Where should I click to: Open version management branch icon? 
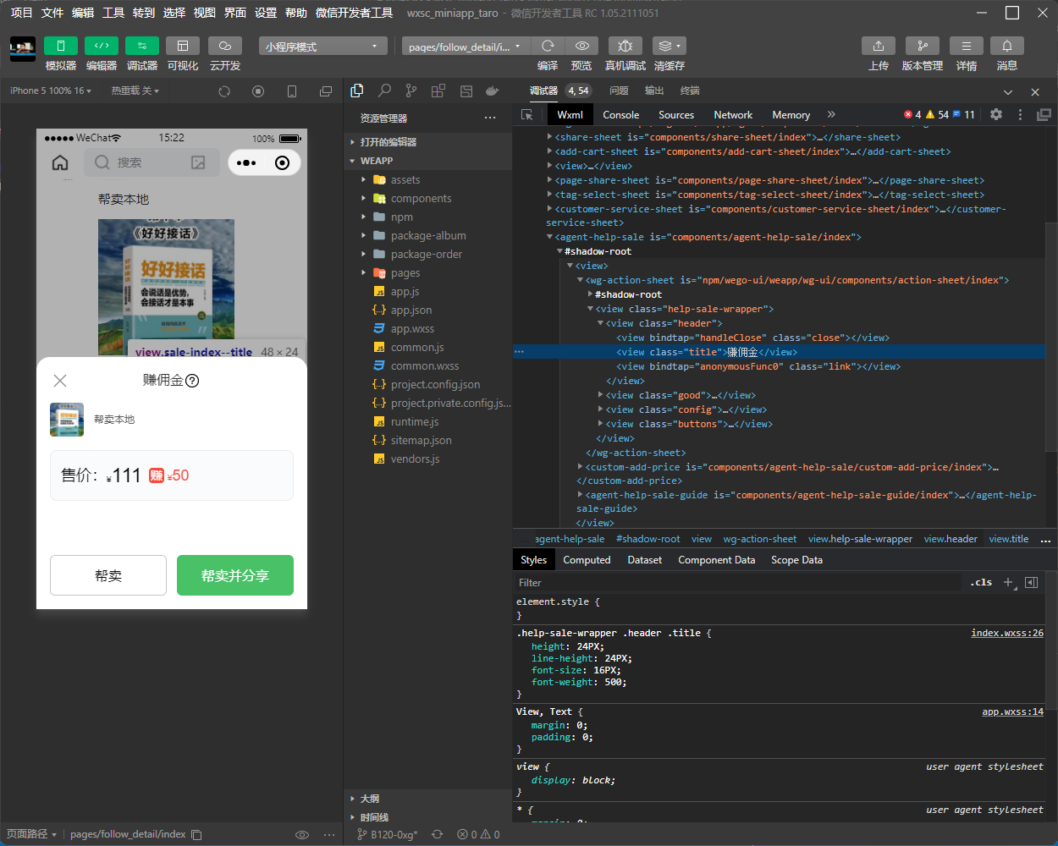(x=923, y=46)
